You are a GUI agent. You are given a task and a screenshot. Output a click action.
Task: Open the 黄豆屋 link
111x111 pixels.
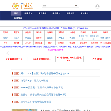click(72, 38)
